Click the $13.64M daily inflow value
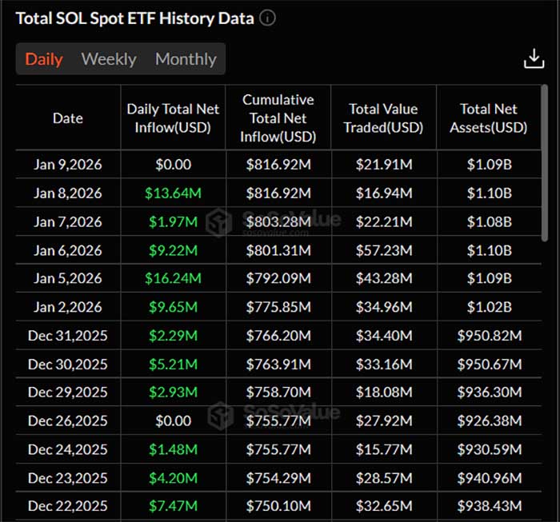Viewport: 560px width, 522px height. [x=174, y=193]
